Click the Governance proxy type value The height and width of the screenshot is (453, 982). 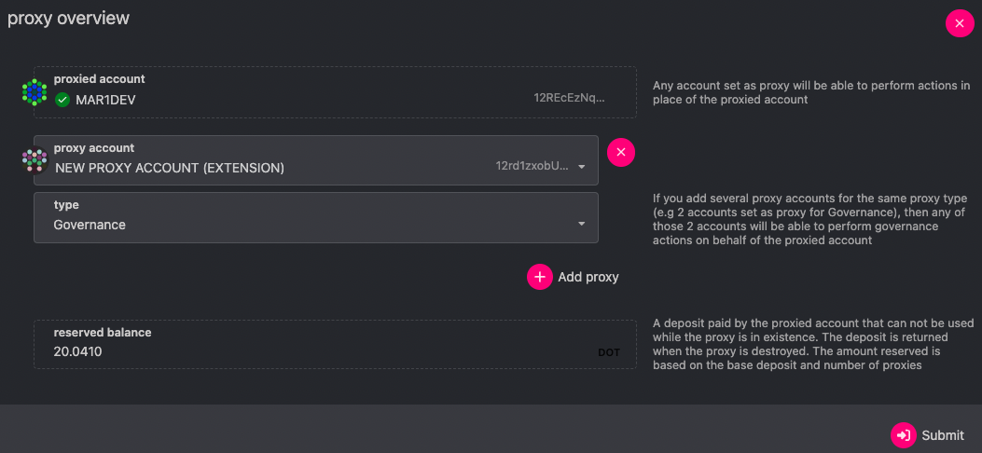(x=90, y=225)
